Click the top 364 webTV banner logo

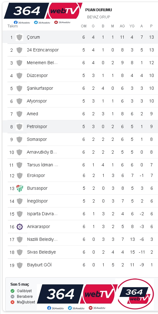click(43, 11)
